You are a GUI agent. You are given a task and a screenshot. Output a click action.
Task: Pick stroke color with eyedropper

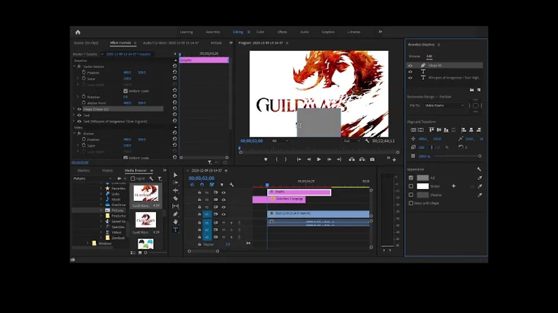tap(480, 186)
